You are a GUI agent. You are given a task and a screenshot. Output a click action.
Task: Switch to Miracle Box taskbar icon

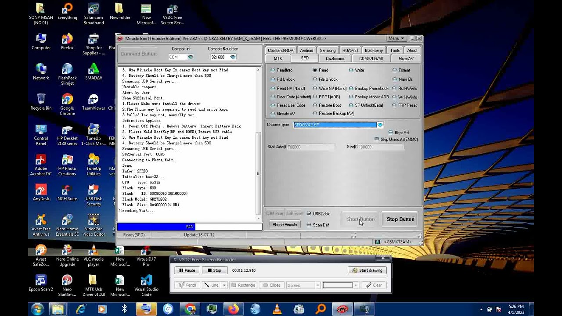coord(342,309)
